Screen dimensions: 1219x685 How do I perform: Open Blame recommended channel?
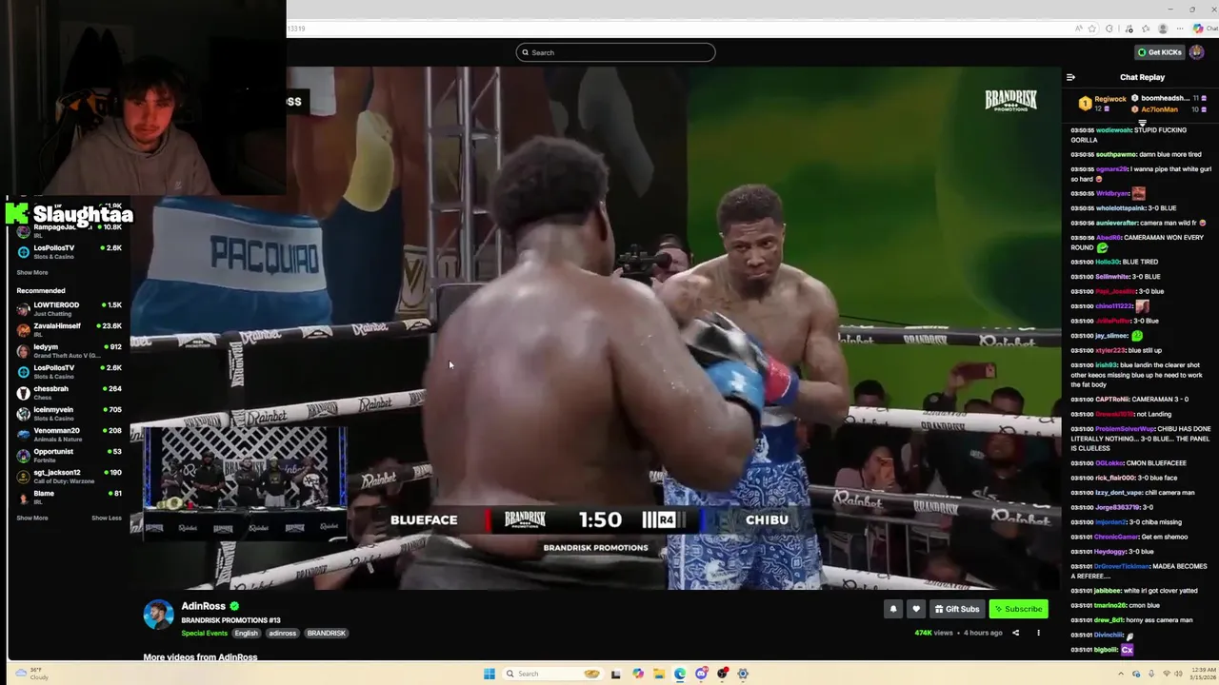click(70, 497)
